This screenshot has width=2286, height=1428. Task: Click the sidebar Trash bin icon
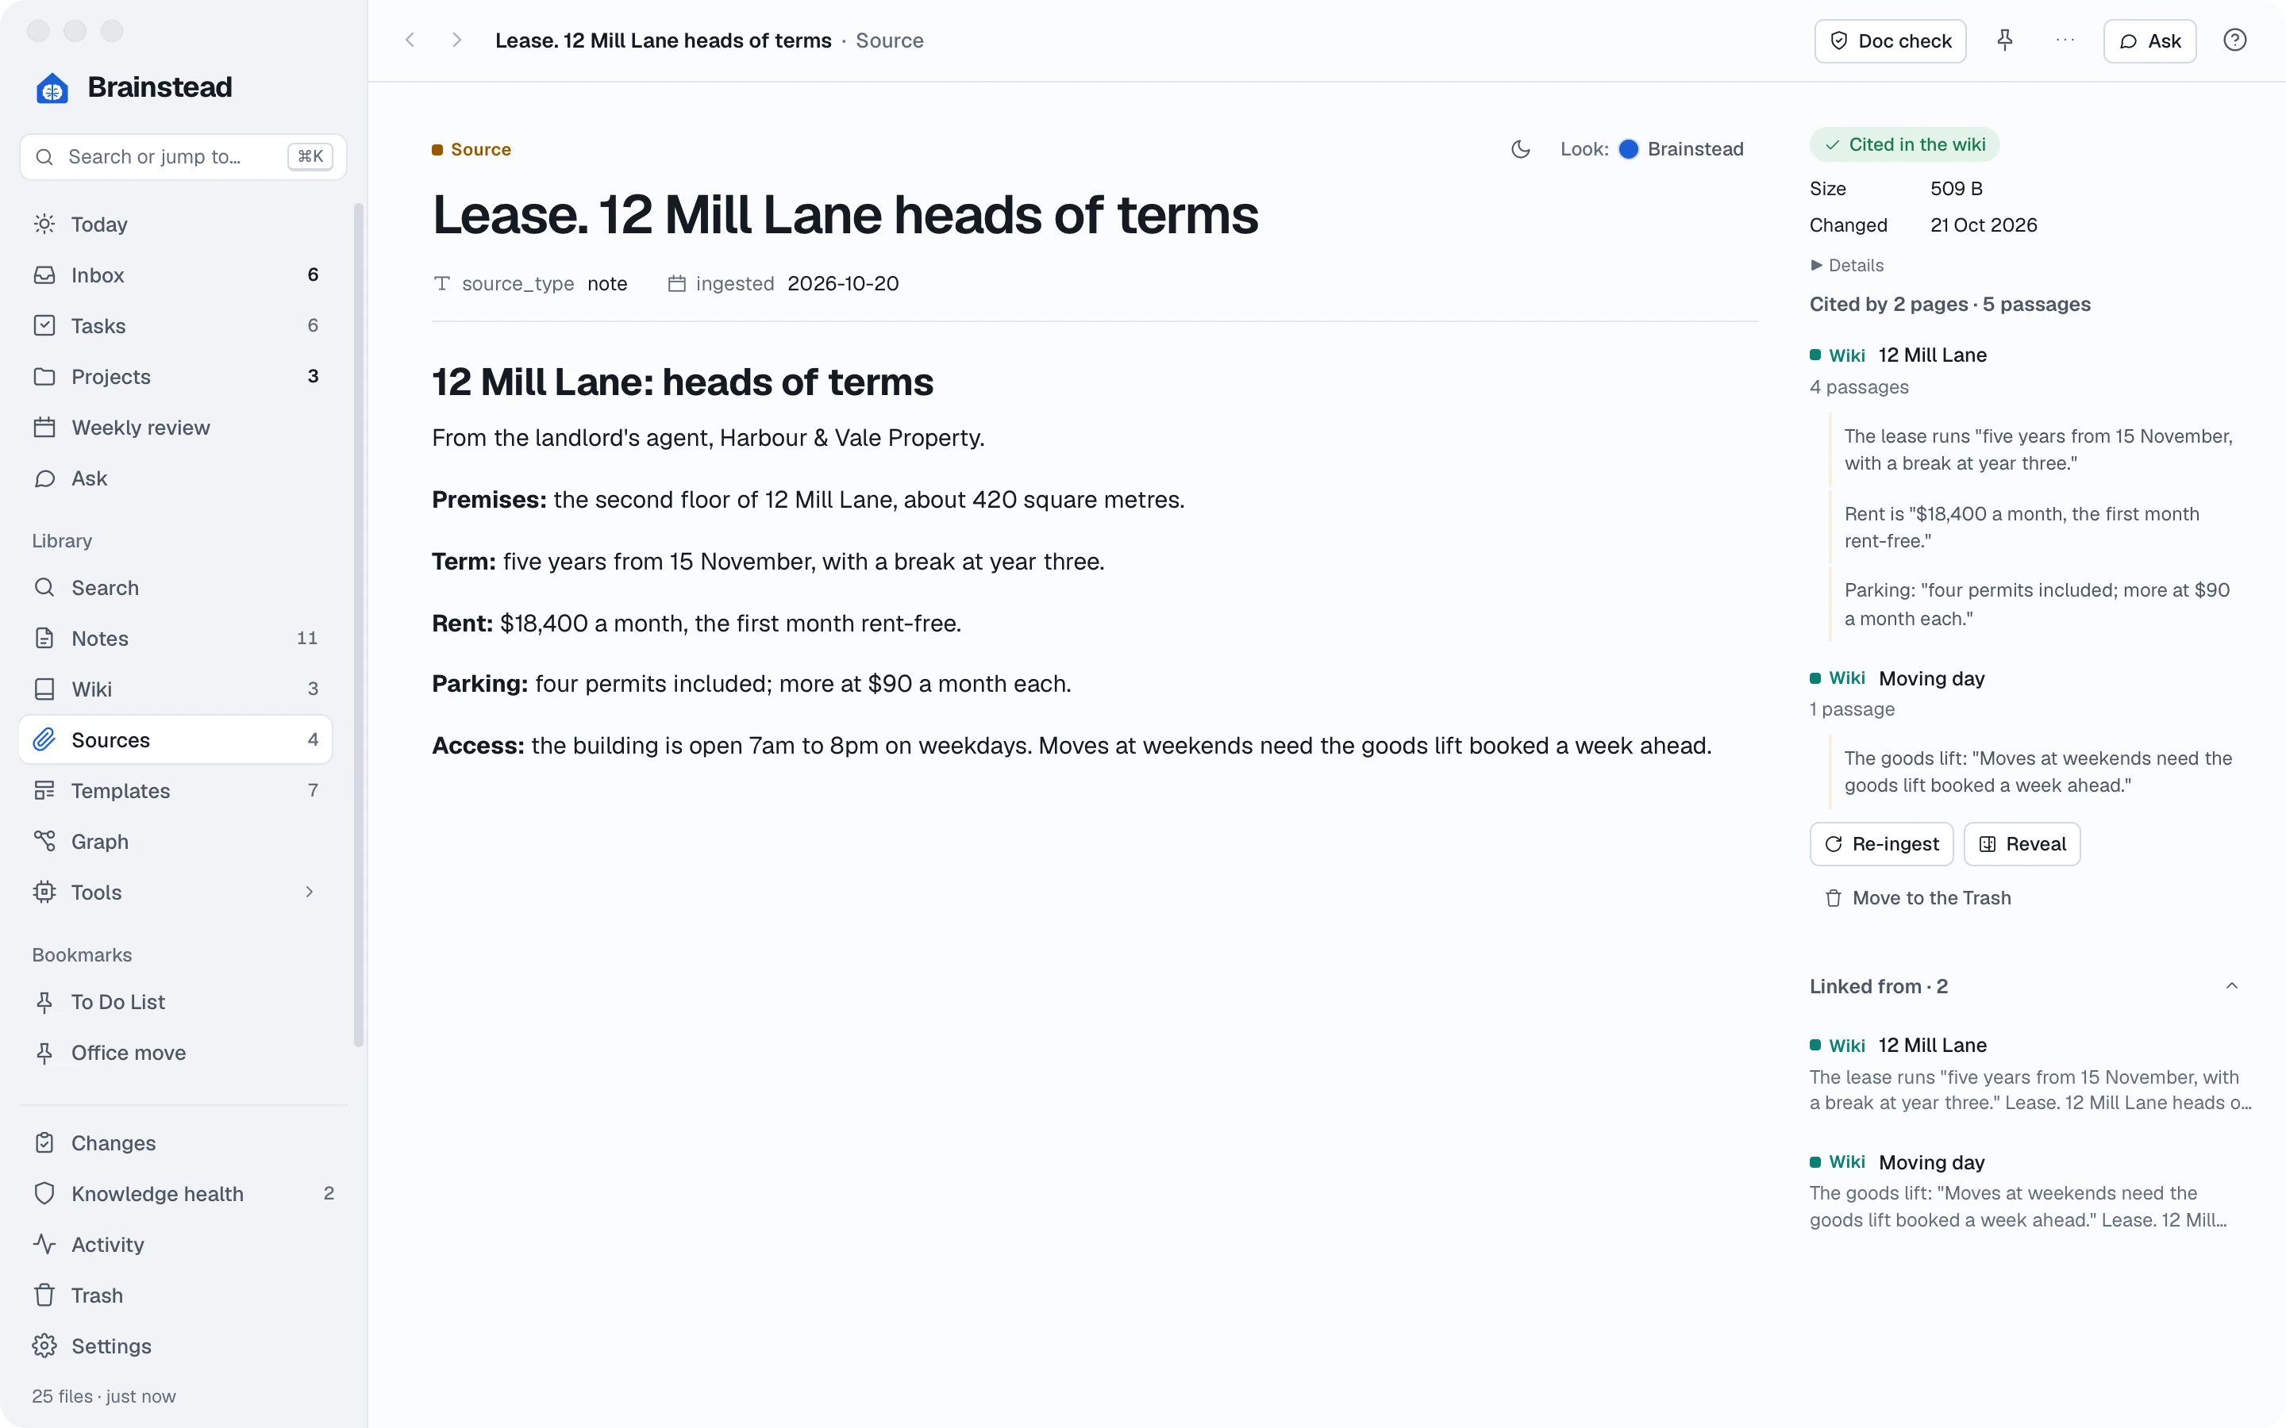click(x=44, y=1296)
